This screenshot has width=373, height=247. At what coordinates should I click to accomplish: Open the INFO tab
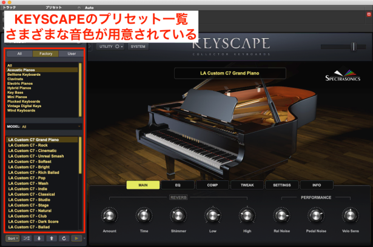point(317,185)
